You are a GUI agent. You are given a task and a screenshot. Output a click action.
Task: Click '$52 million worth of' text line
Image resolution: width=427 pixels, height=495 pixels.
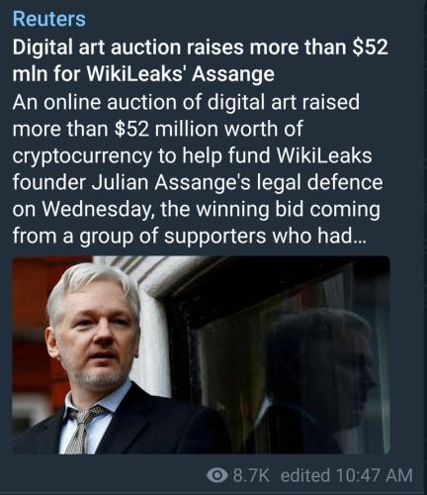click(209, 129)
